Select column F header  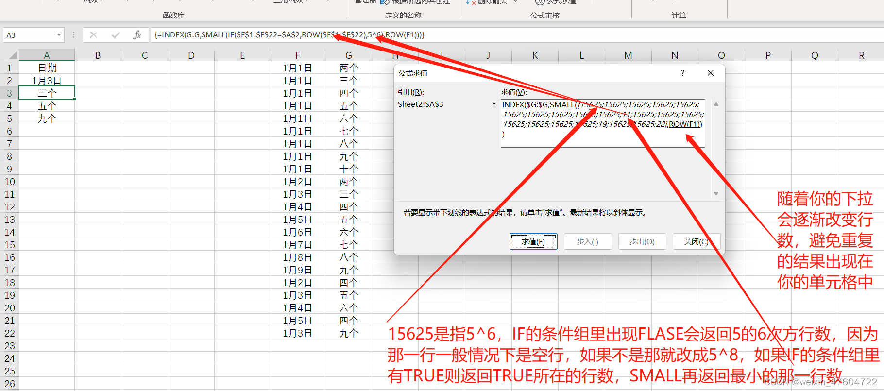pyautogui.click(x=298, y=55)
